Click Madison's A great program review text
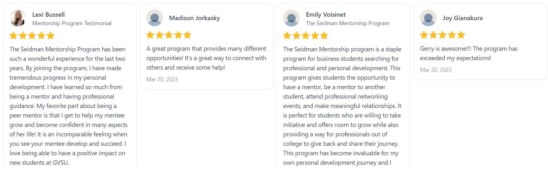Screen dimensions: 548x171 [x=206, y=58]
